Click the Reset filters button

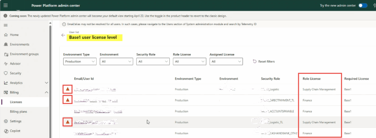[264, 62]
